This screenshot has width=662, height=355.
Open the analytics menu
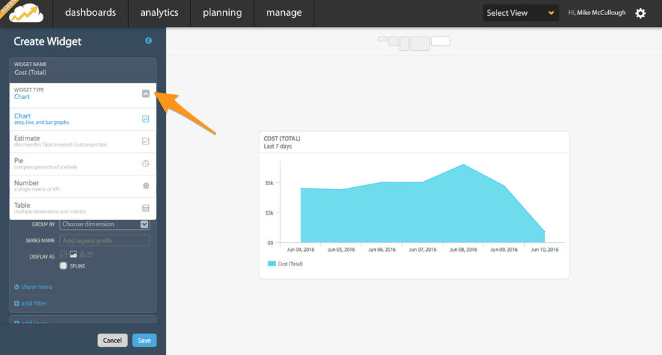point(159,12)
